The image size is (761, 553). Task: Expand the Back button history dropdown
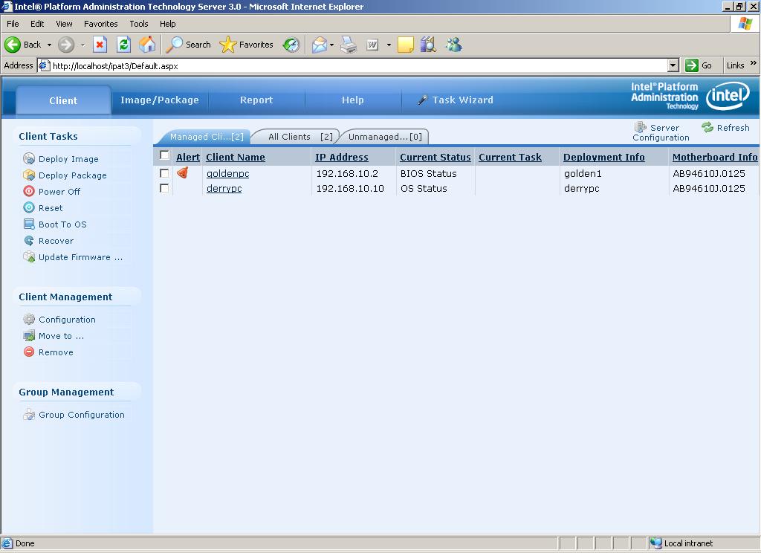coord(49,45)
